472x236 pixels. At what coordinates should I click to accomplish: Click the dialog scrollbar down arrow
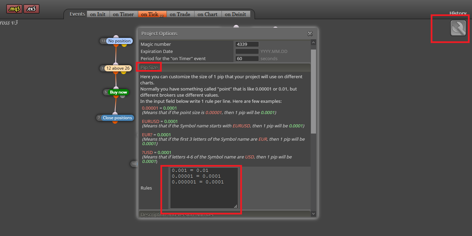314,214
